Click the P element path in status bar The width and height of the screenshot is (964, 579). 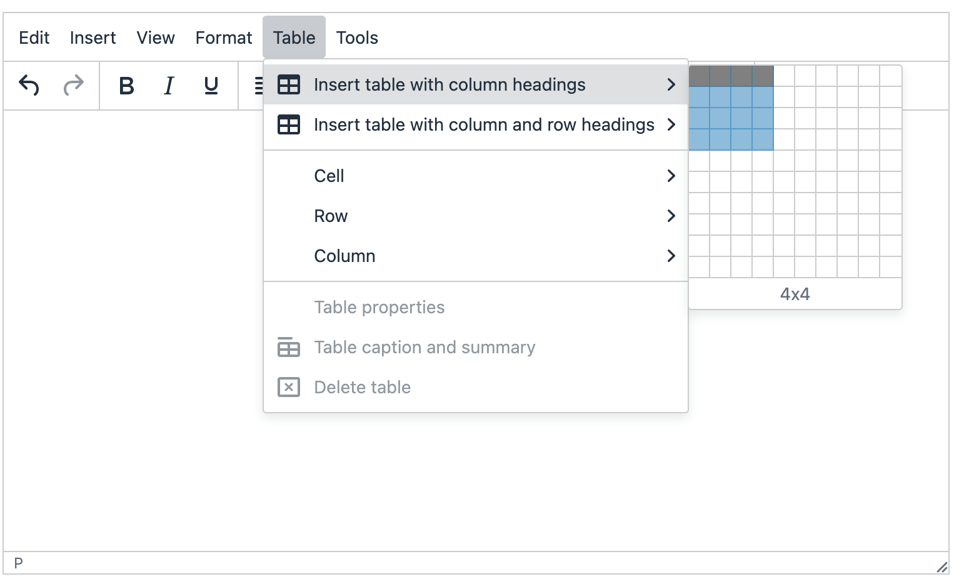[x=19, y=563]
